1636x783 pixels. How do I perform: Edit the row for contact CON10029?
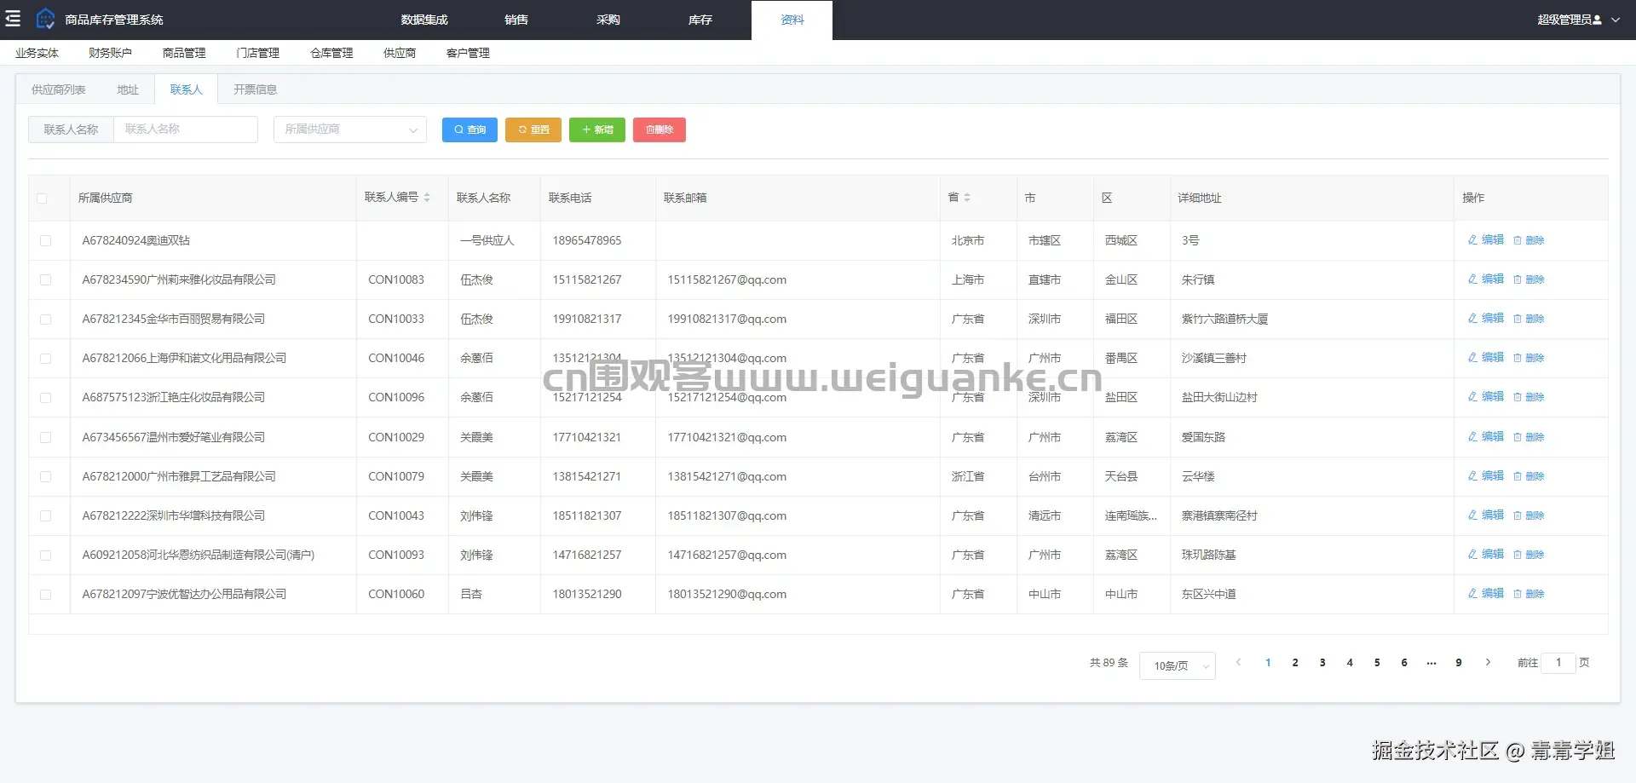(x=1485, y=437)
